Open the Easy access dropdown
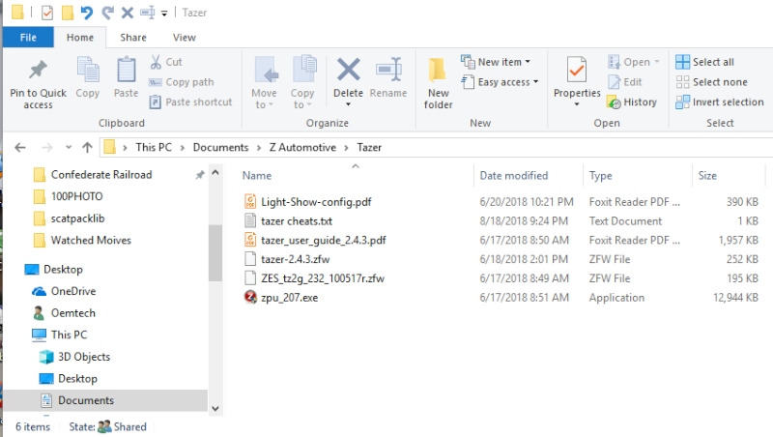773x437 pixels. (x=500, y=82)
